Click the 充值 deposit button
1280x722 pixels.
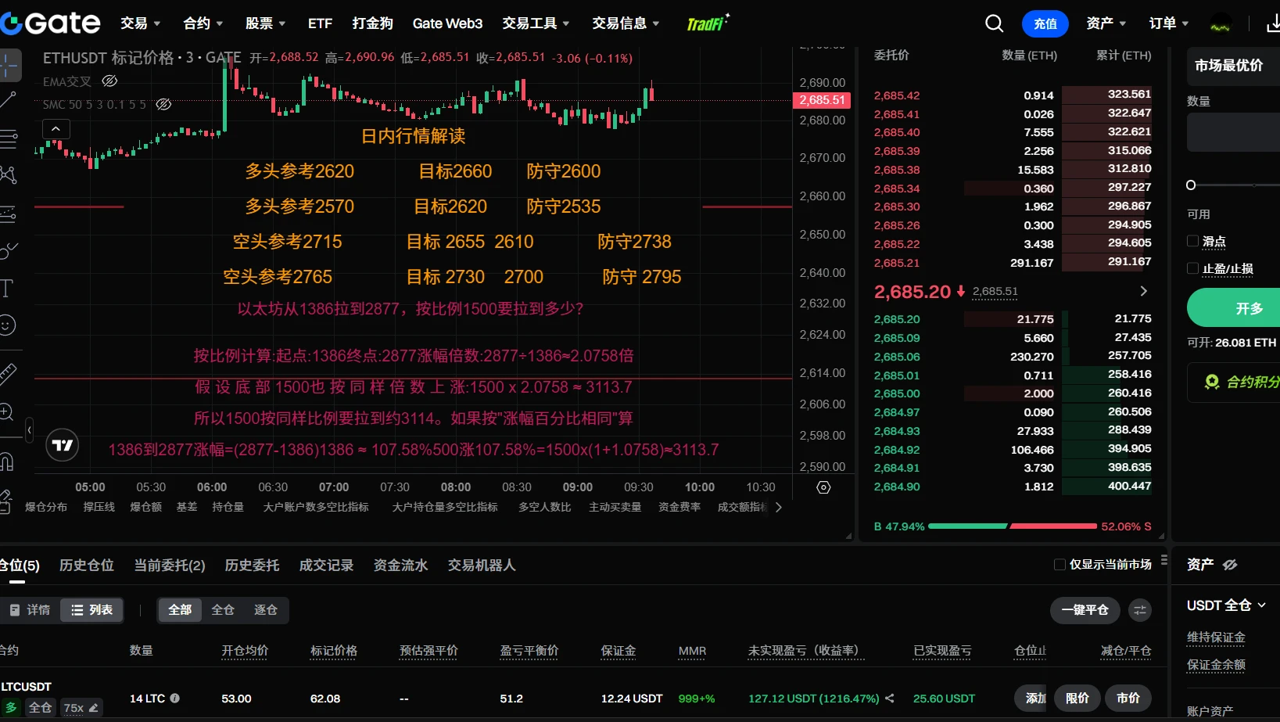pos(1045,23)
